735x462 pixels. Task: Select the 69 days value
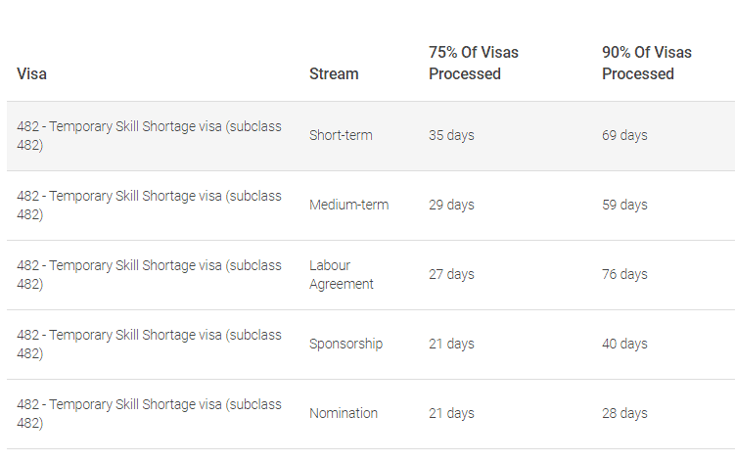point(624,135)
